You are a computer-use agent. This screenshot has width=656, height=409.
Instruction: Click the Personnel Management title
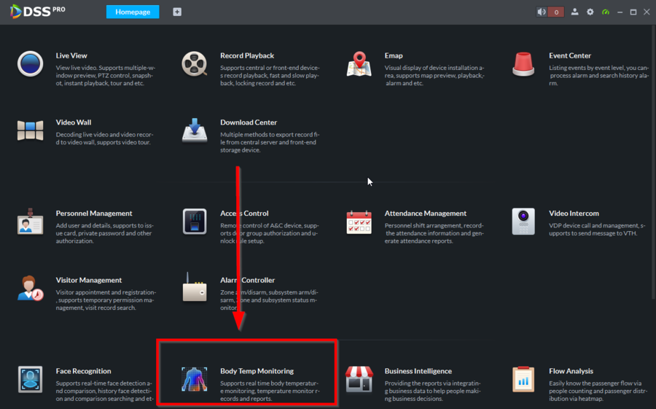pos(94,214)
